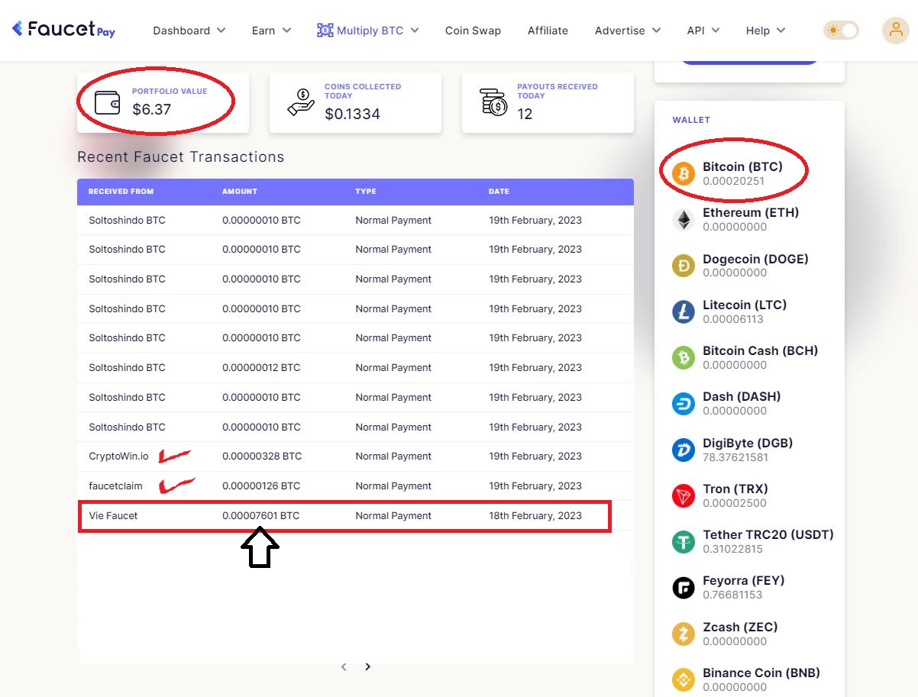This screenshot has height=697, width=918.
Task: Click the 0.00000012 BTC amount
Action: pyautogui.click(x=261, y=368)
